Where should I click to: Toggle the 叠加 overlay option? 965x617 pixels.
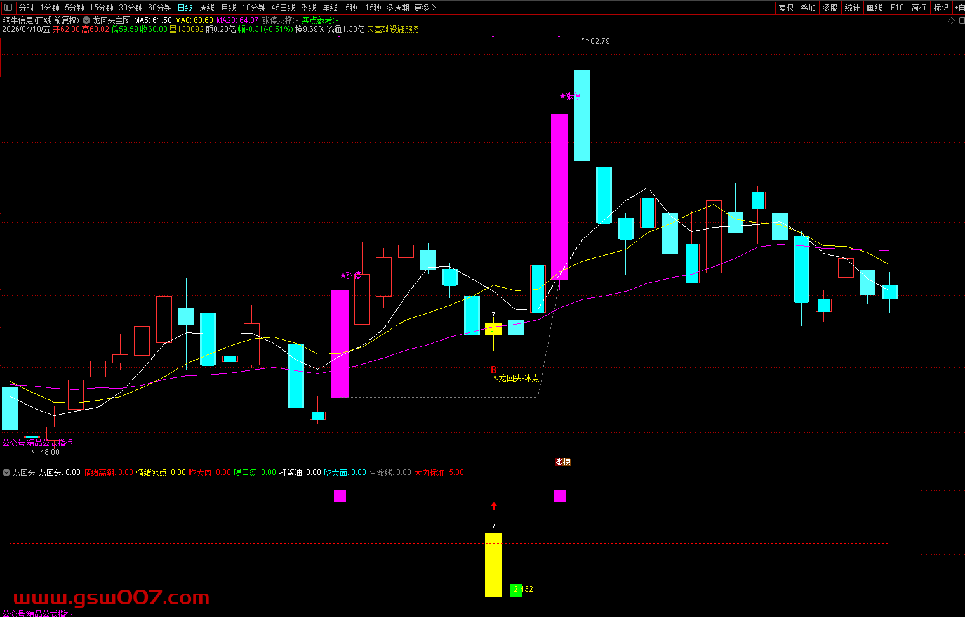click(808, 8)
